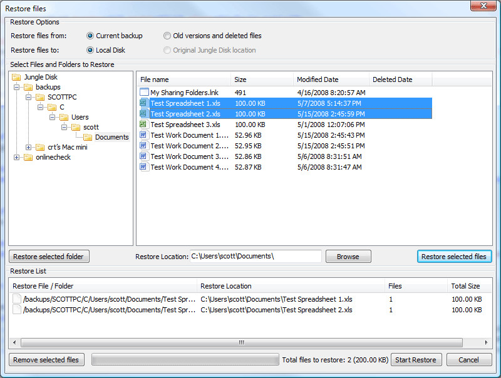Click Excel icon of Test Spreadsheet 1.xls
Image resolution: width=501 pixels, height=378 pixels.
[143, 103]
